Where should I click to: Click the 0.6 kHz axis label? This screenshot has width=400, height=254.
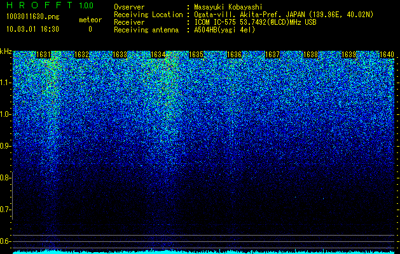pyautogui.click(x=6, y=241)
